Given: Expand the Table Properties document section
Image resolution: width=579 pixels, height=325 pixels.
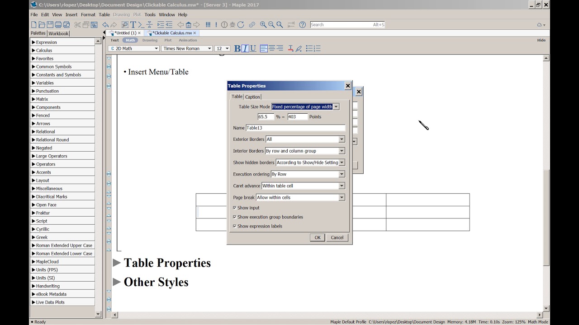Looking at the screenshot, I should (117, 263).
